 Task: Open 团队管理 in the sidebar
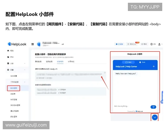pos(14,117)
